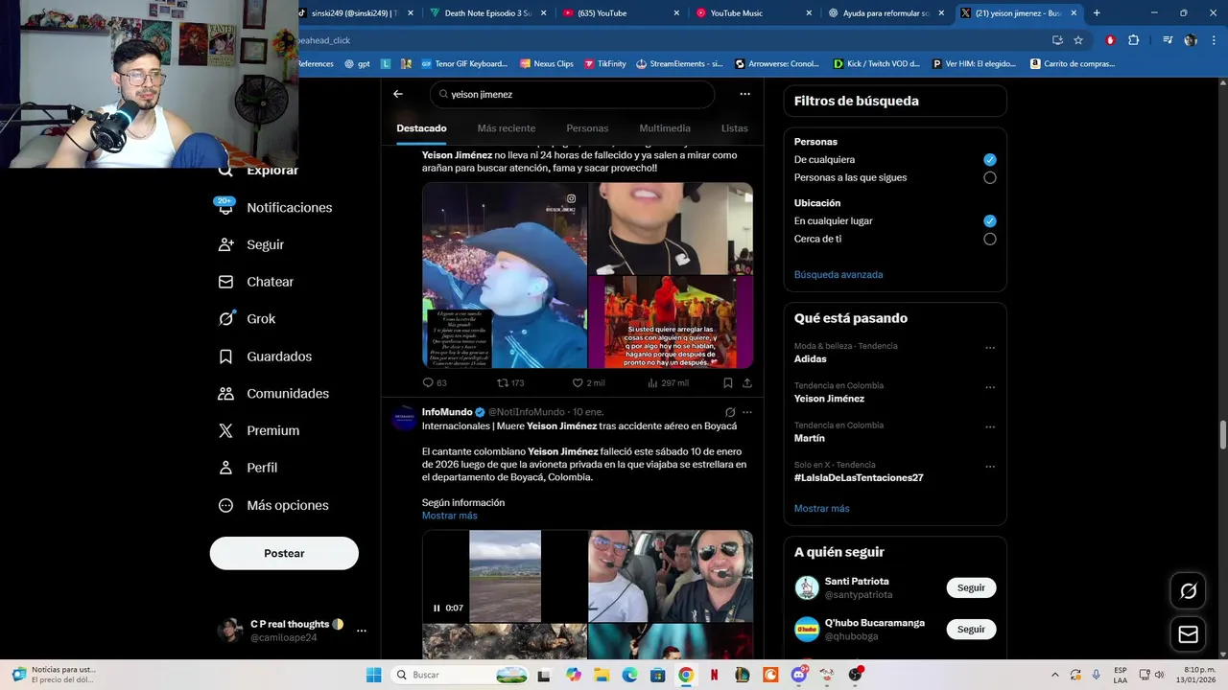Screen dimensions: 1228x690
Task: Switch to Destacado tab
Action: pos(421,128)
